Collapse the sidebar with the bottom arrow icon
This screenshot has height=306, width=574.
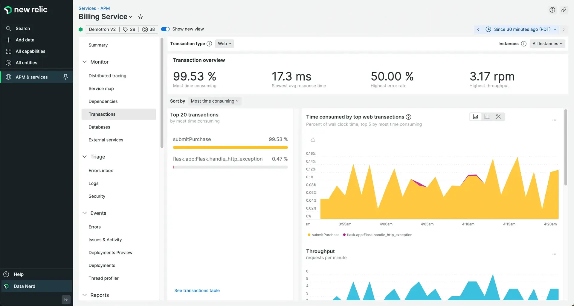(66, 300)
